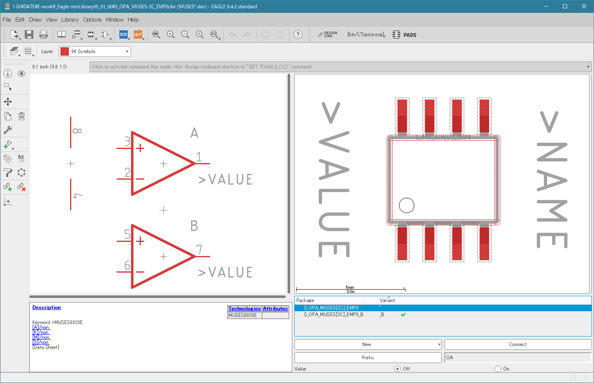Open the Draw menu

pos(35,20)
